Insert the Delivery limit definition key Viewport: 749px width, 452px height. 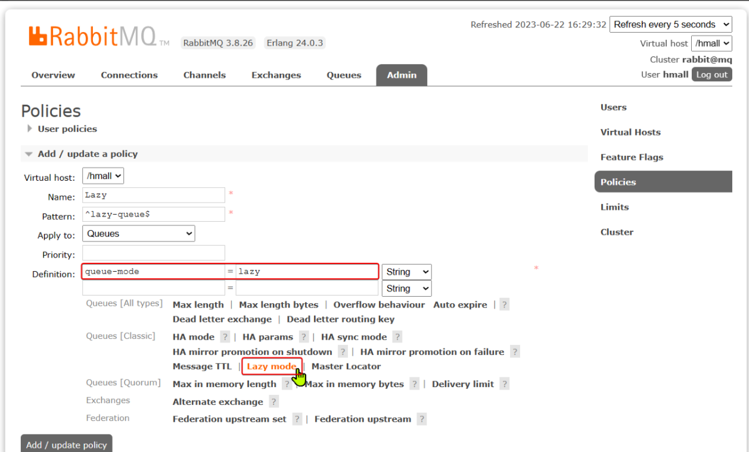point(463,384)
